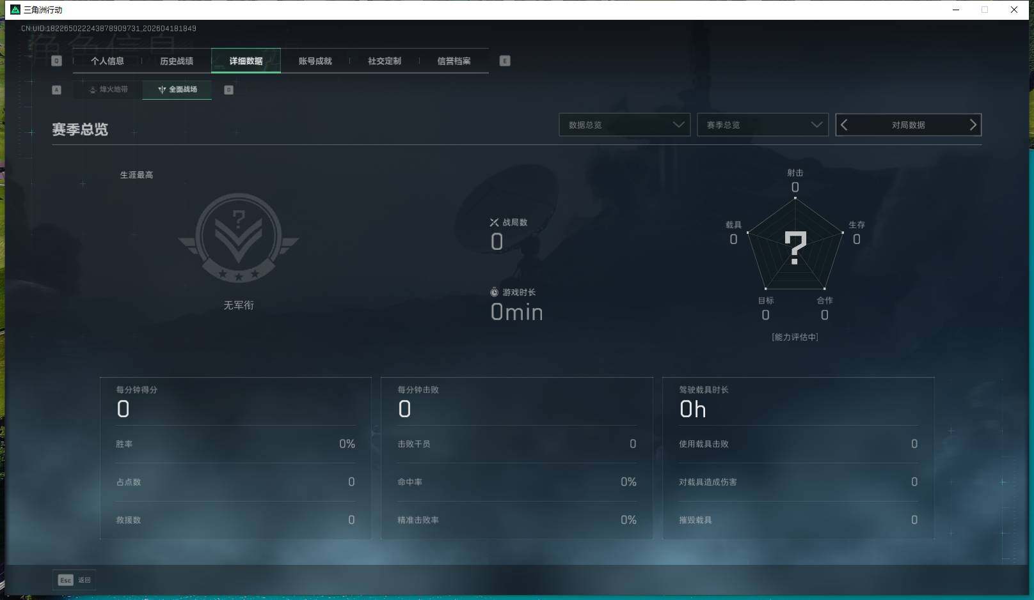
Task: Click the 精准击败率 stat row
Action: (x=517, y=520)
